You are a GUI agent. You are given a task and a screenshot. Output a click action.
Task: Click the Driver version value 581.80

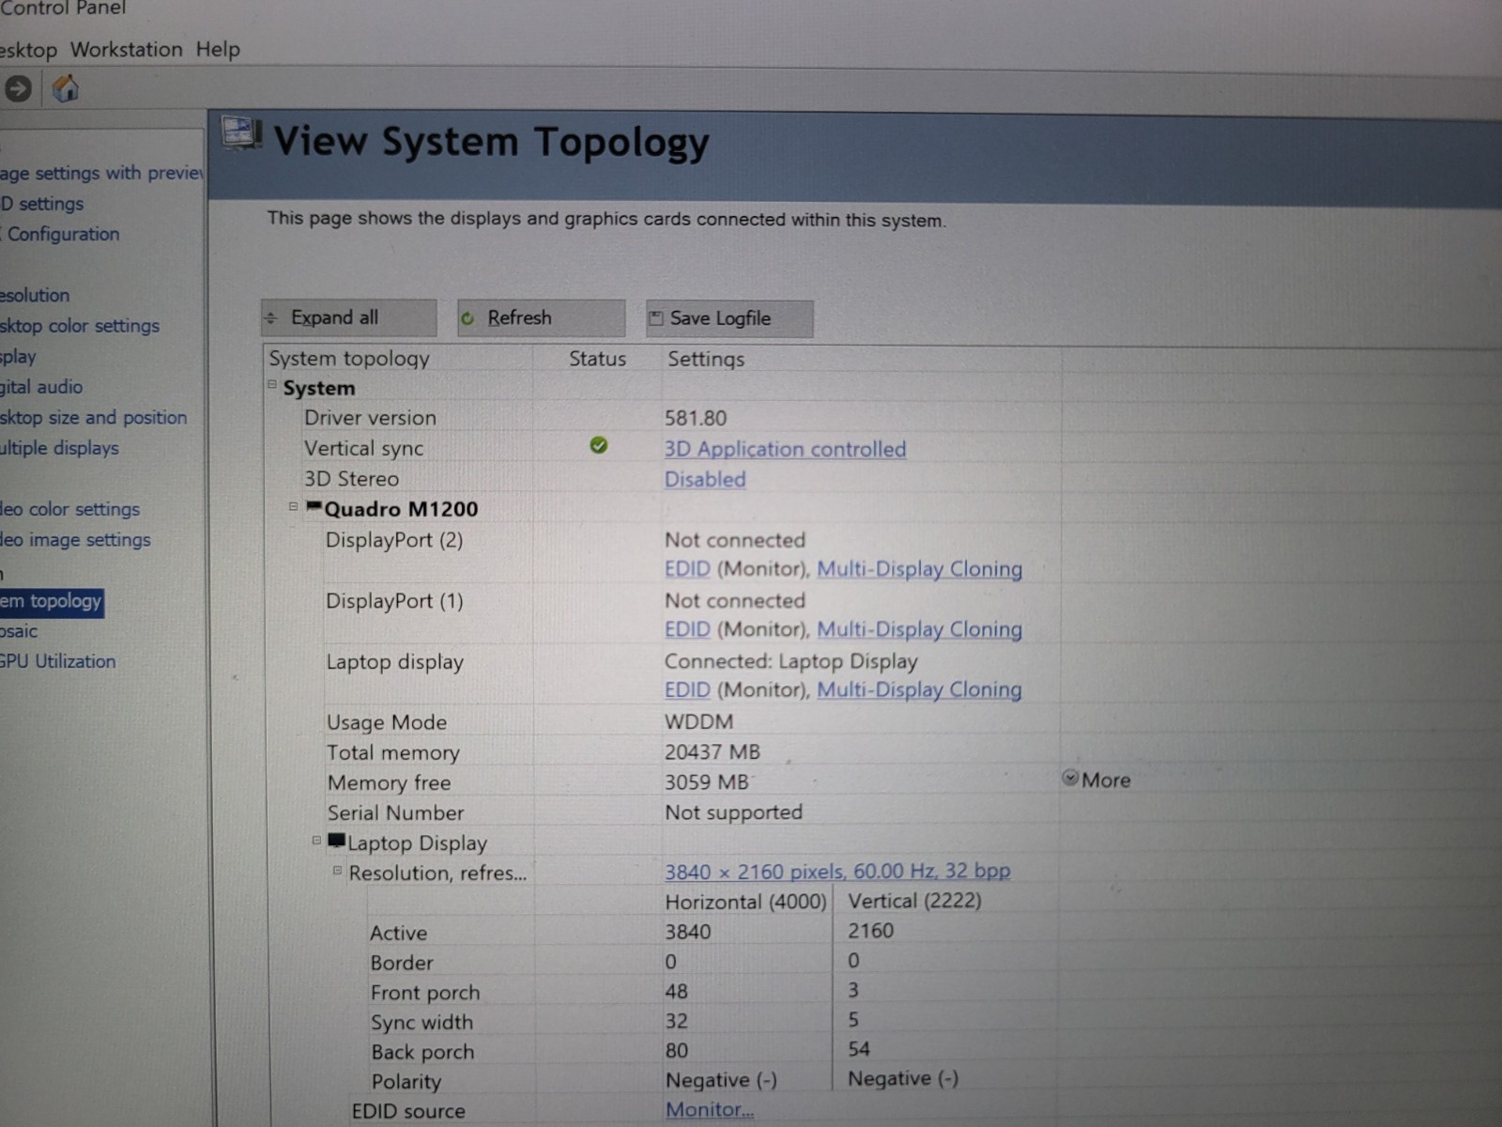[x=696, y=418]
